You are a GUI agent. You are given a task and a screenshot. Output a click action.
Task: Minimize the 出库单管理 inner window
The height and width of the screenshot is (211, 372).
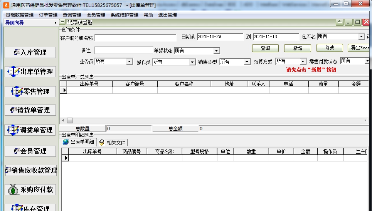348,22
